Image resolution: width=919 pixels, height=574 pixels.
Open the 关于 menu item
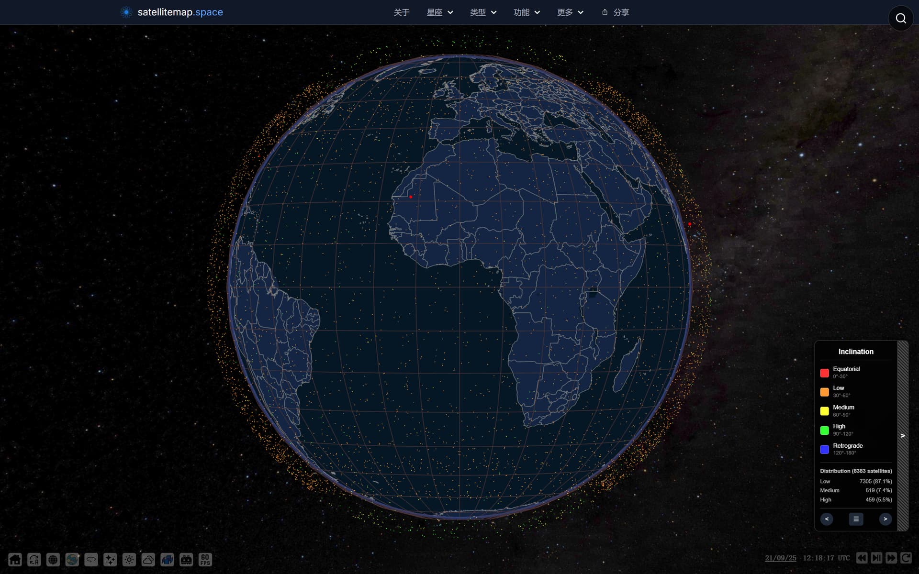(401, 12)
